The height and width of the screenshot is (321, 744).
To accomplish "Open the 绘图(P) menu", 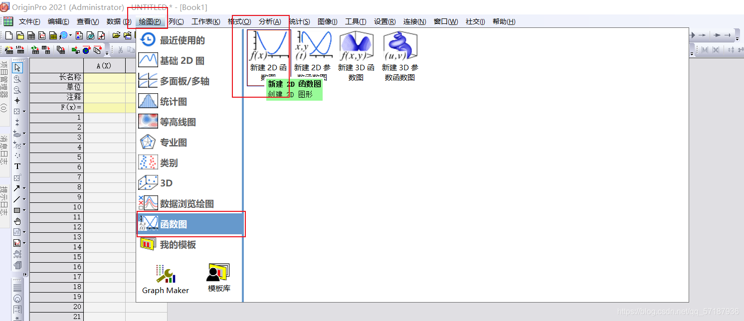I will coord(150,21).
